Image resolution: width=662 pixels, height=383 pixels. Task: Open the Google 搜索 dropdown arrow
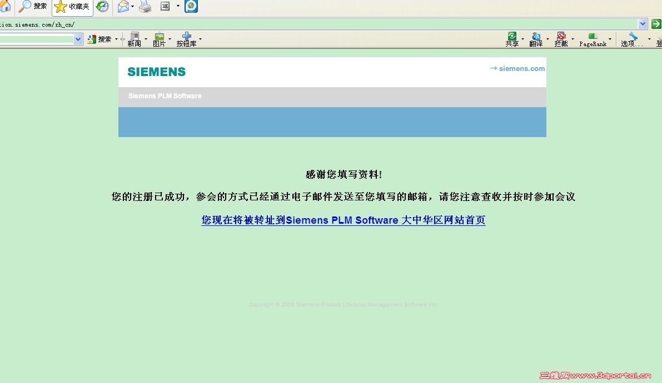tap(117, 39)
